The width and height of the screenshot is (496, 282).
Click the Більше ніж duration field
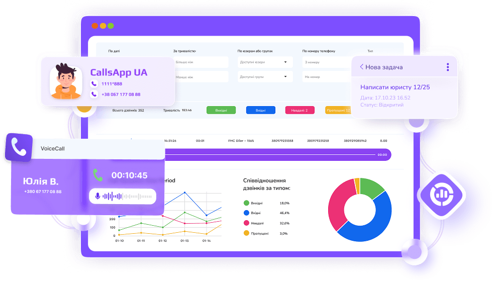(199, 62)
